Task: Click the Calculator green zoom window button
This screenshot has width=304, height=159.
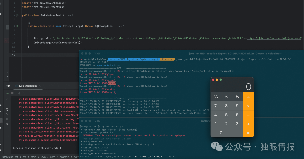Action: coord(220,80)
